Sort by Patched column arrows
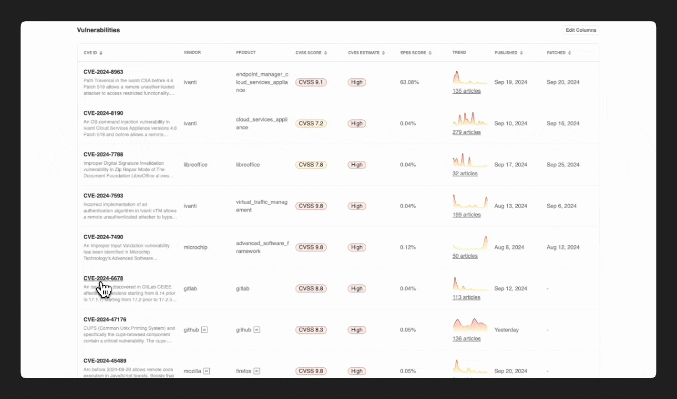 (x=569, y=53)
